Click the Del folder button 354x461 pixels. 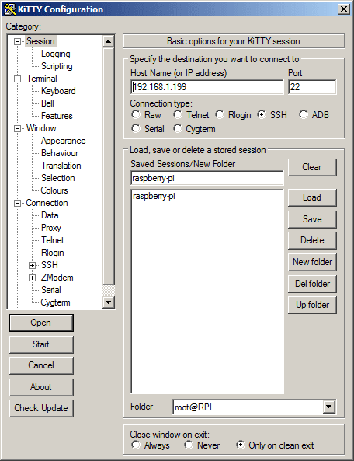pos(312,284)
